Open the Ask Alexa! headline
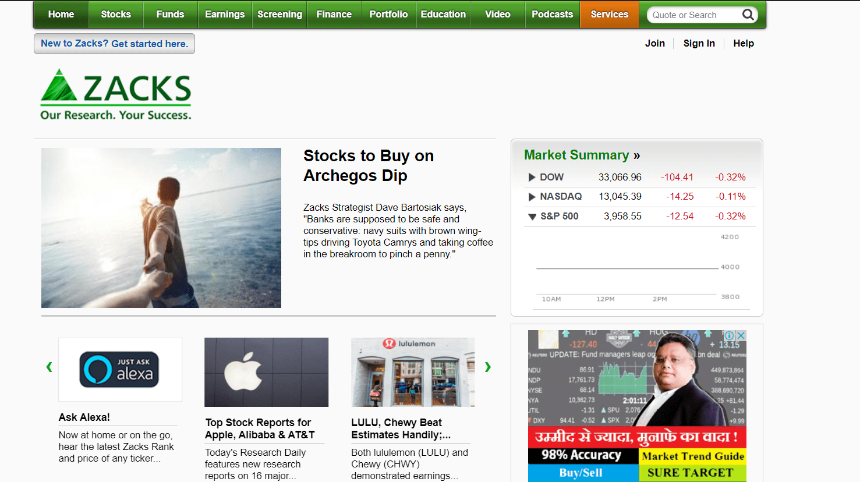Image resolution: width=860 pixels, height=482 pixels. [x=84, y=417]
